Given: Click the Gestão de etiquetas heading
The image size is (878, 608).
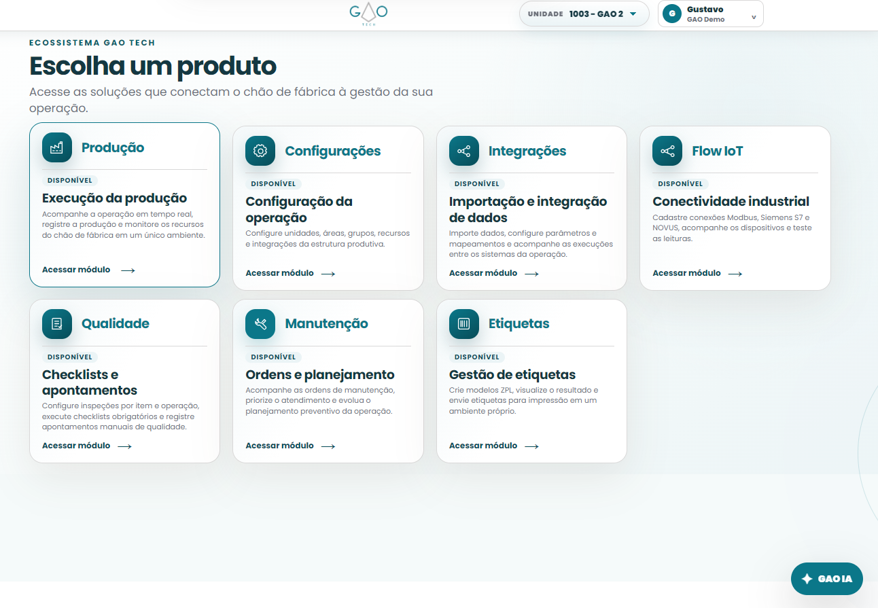Looking at the screenshot, I should (512, 375).
